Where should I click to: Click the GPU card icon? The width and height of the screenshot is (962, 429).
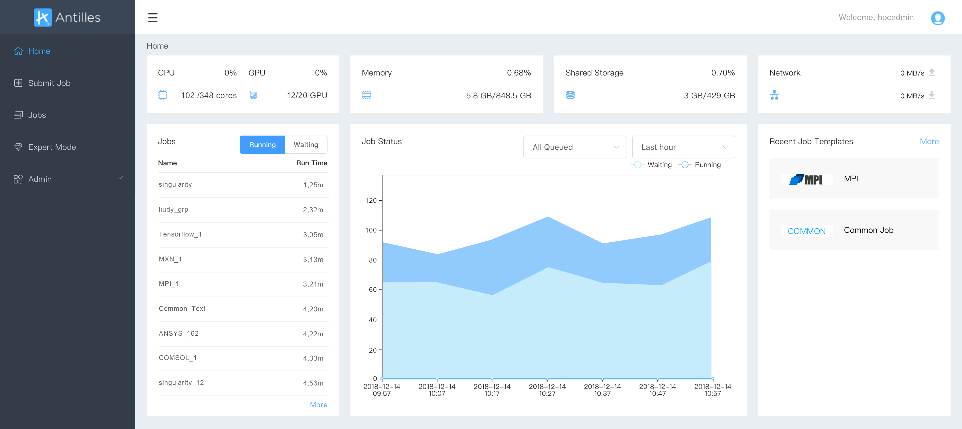tap(253, 95)
